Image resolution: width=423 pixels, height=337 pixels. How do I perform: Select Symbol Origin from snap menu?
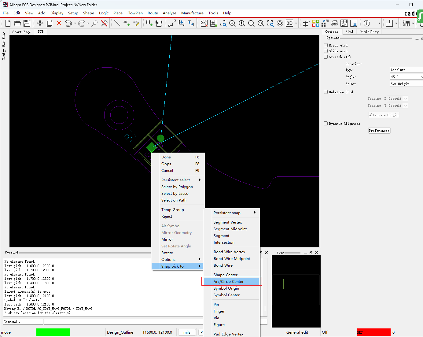pos(232,288)
